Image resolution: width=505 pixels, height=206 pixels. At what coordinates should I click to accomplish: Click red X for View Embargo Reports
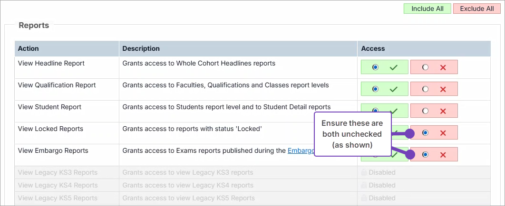pyautogui.click(x=443, y=155)
